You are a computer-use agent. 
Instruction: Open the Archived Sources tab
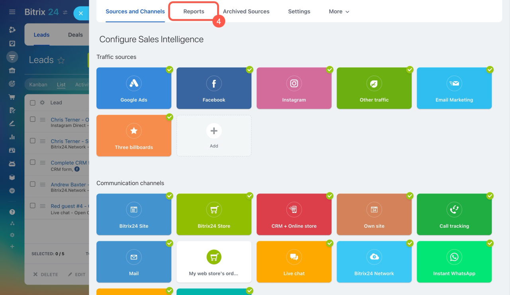tap(246, 12)
